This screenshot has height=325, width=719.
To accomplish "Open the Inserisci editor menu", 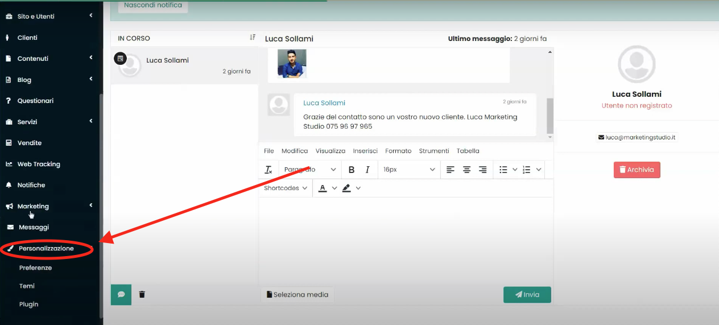I will tap(365, 151).
